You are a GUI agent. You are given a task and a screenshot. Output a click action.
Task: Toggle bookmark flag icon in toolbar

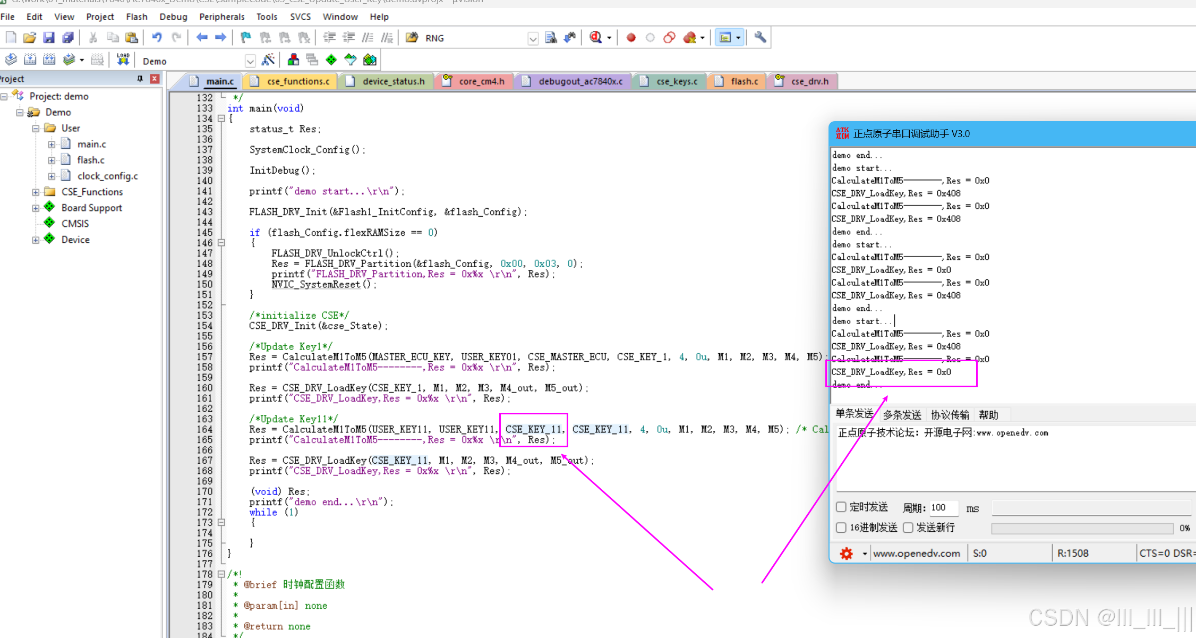[x=245, y=38]
